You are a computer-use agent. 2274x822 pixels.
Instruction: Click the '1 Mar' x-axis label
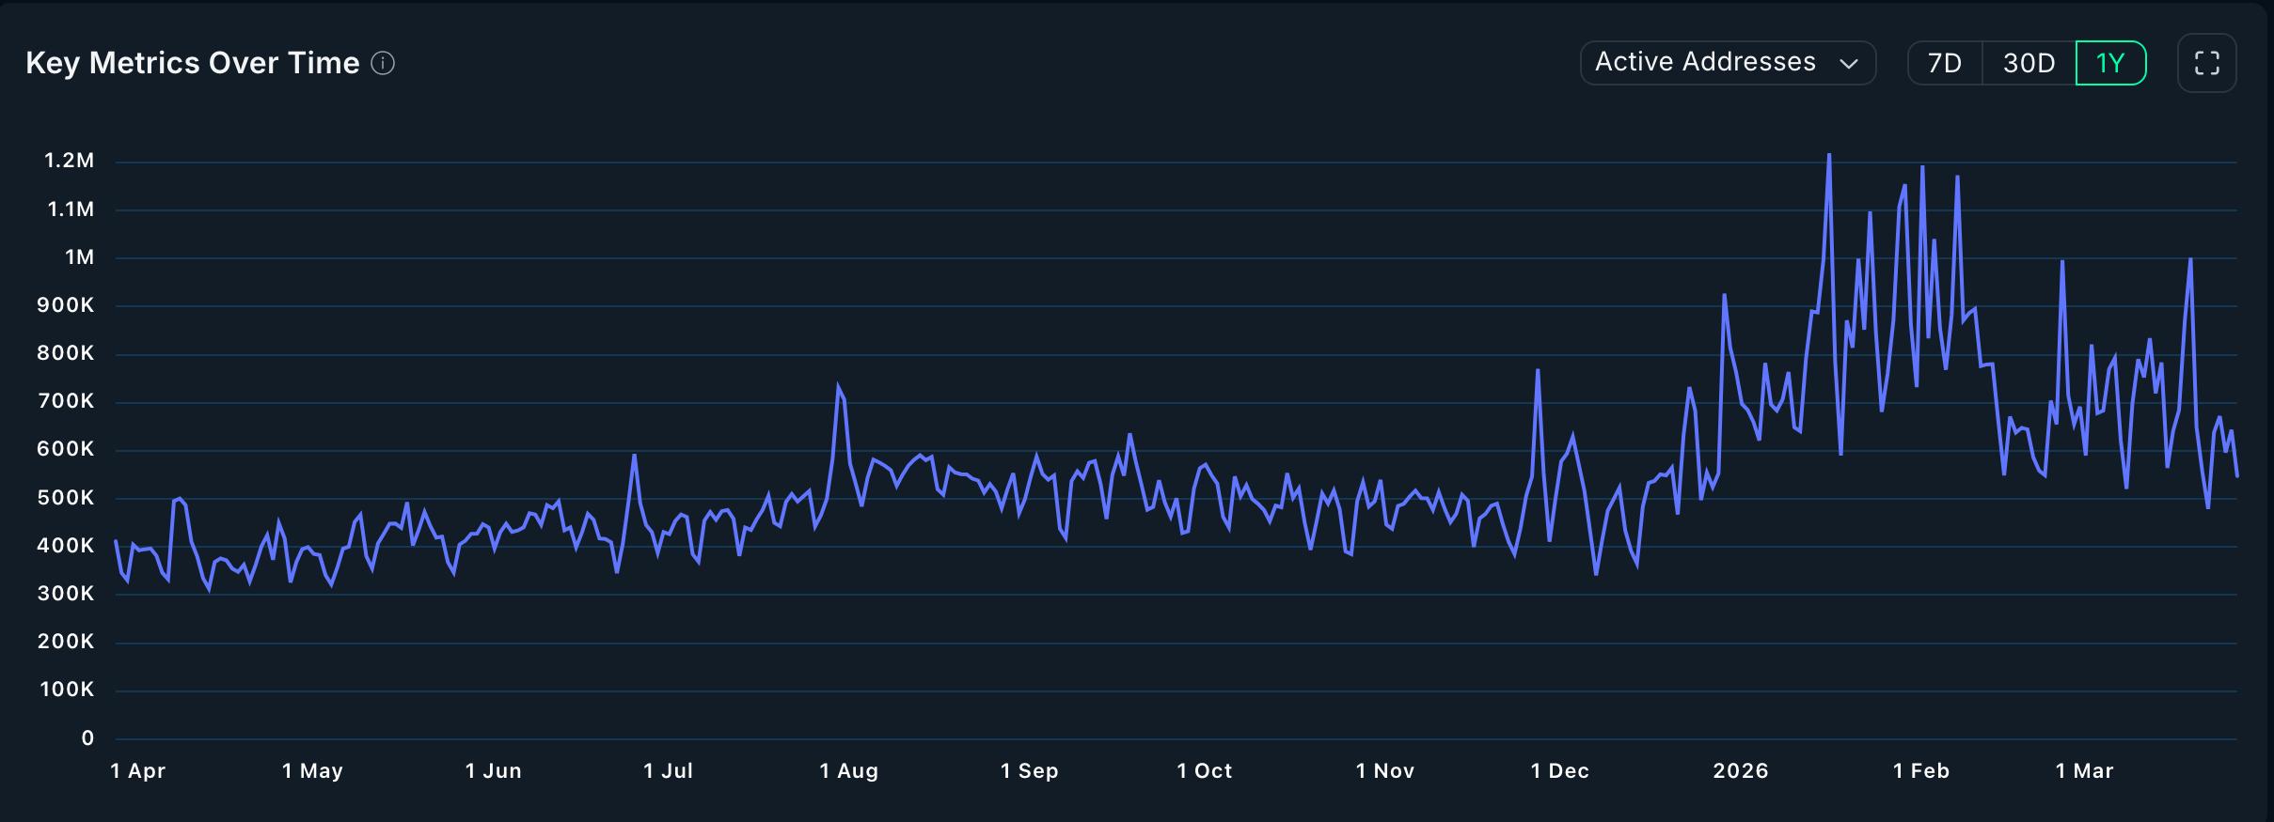tap(2084, 771)
